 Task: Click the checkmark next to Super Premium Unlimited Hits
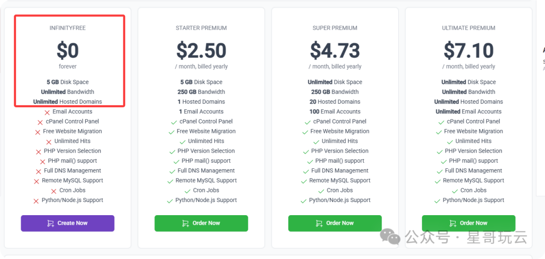316,142
